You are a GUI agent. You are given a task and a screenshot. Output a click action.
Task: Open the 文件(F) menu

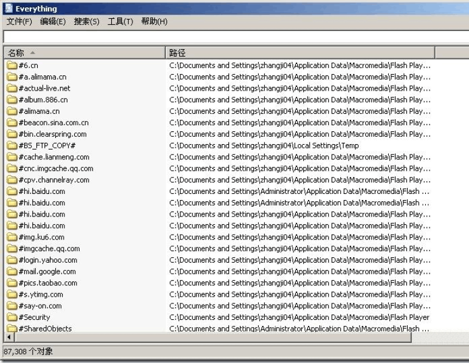point(19,21)
